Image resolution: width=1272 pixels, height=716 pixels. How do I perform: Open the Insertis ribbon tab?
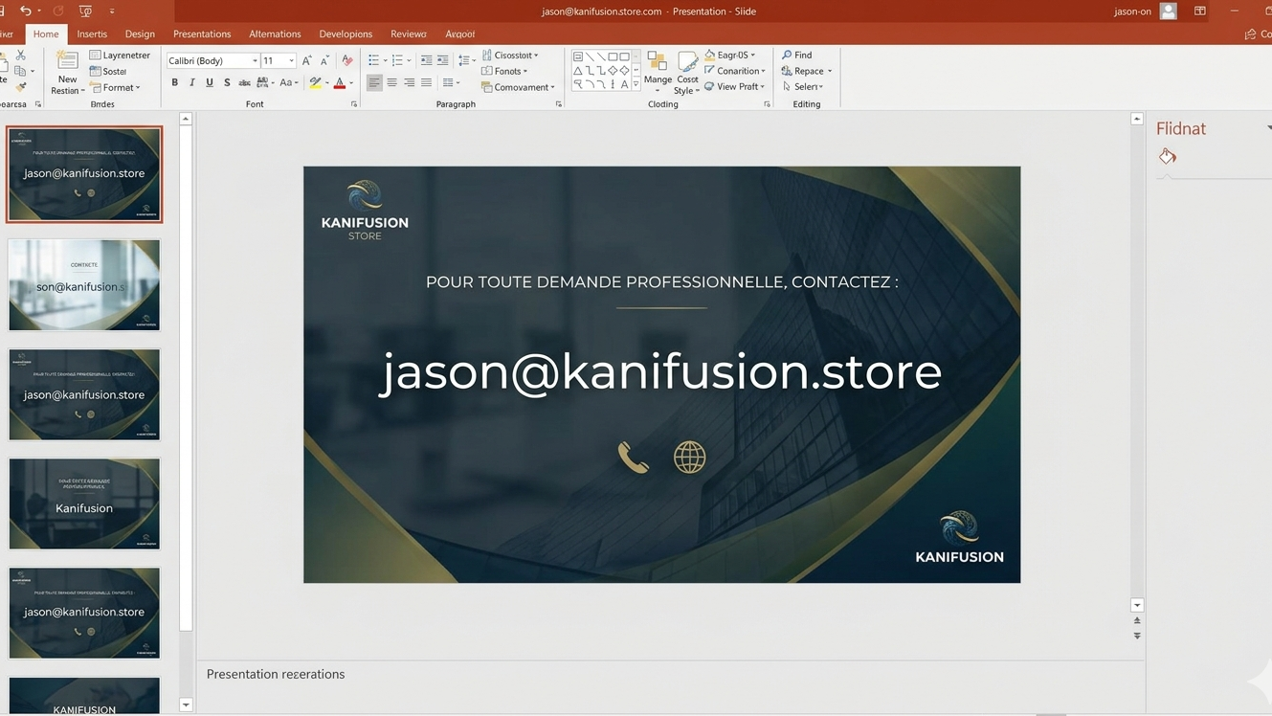point(92,34)
